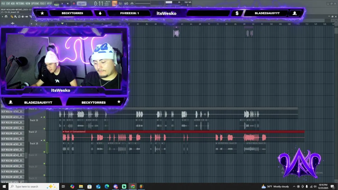Select the Track 16 header
The image size is (338, 190).
(x=37, y=124)
